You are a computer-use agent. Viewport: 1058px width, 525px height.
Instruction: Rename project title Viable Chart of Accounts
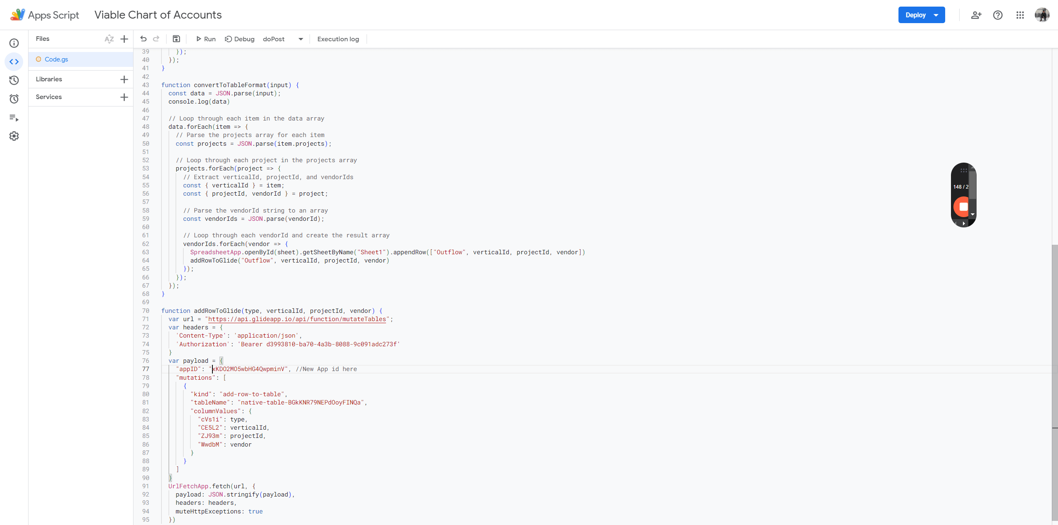click(158, 15)
